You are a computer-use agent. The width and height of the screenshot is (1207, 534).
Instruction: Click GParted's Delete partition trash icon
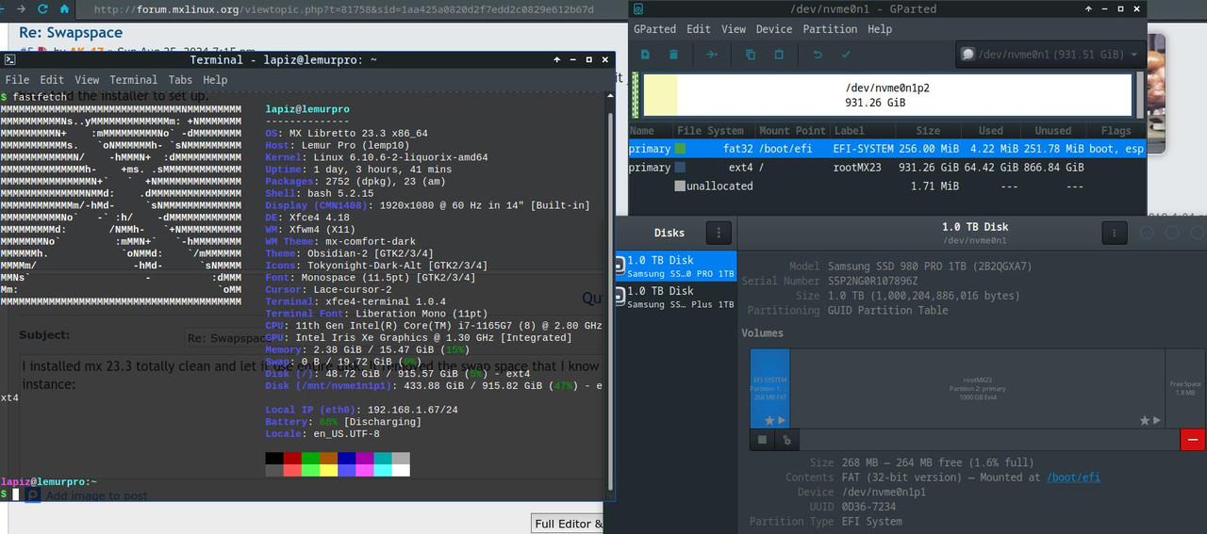tap(673, 55)
